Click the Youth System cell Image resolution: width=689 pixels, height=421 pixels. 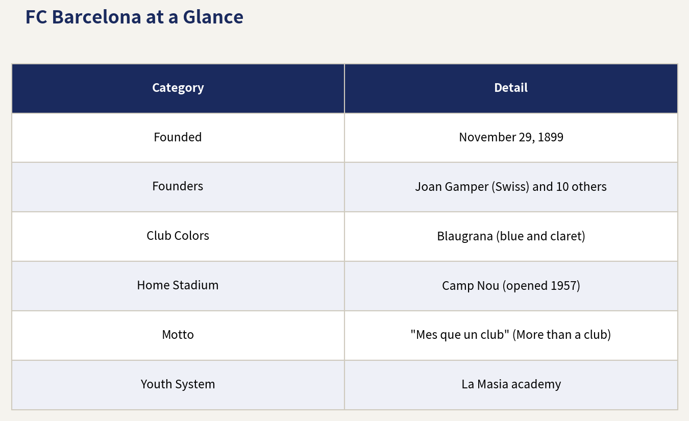(x=178, y=385)
